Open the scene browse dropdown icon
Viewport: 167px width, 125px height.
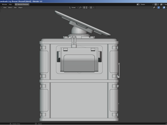pyautogui.click(x=138, y=5)
